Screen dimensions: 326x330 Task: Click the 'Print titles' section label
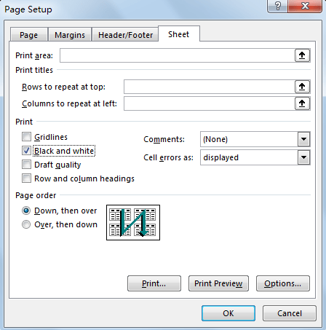click(x=34, y=70)
